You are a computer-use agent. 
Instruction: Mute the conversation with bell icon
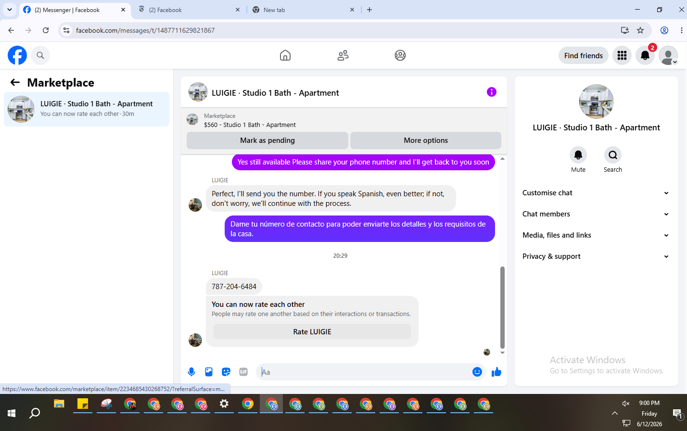click(578, 155)
